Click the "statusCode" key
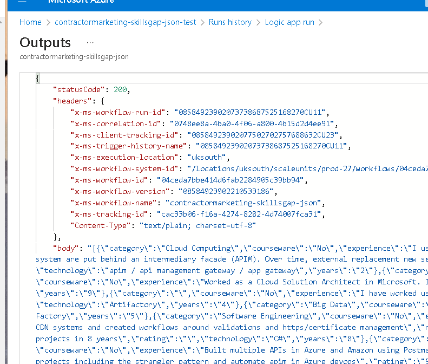 [79, 89]
